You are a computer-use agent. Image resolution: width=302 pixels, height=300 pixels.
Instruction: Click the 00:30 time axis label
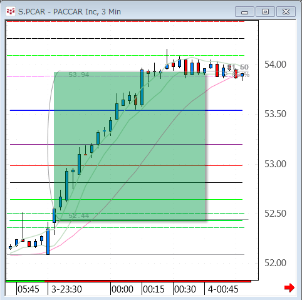tap(185, 289)
